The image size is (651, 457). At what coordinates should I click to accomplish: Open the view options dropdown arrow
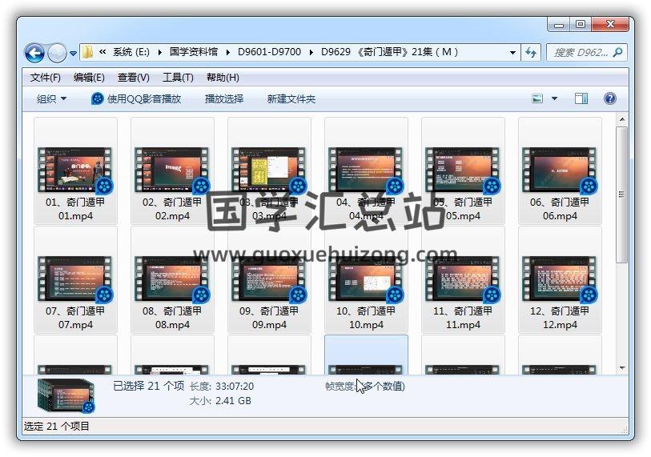[554, 98]
